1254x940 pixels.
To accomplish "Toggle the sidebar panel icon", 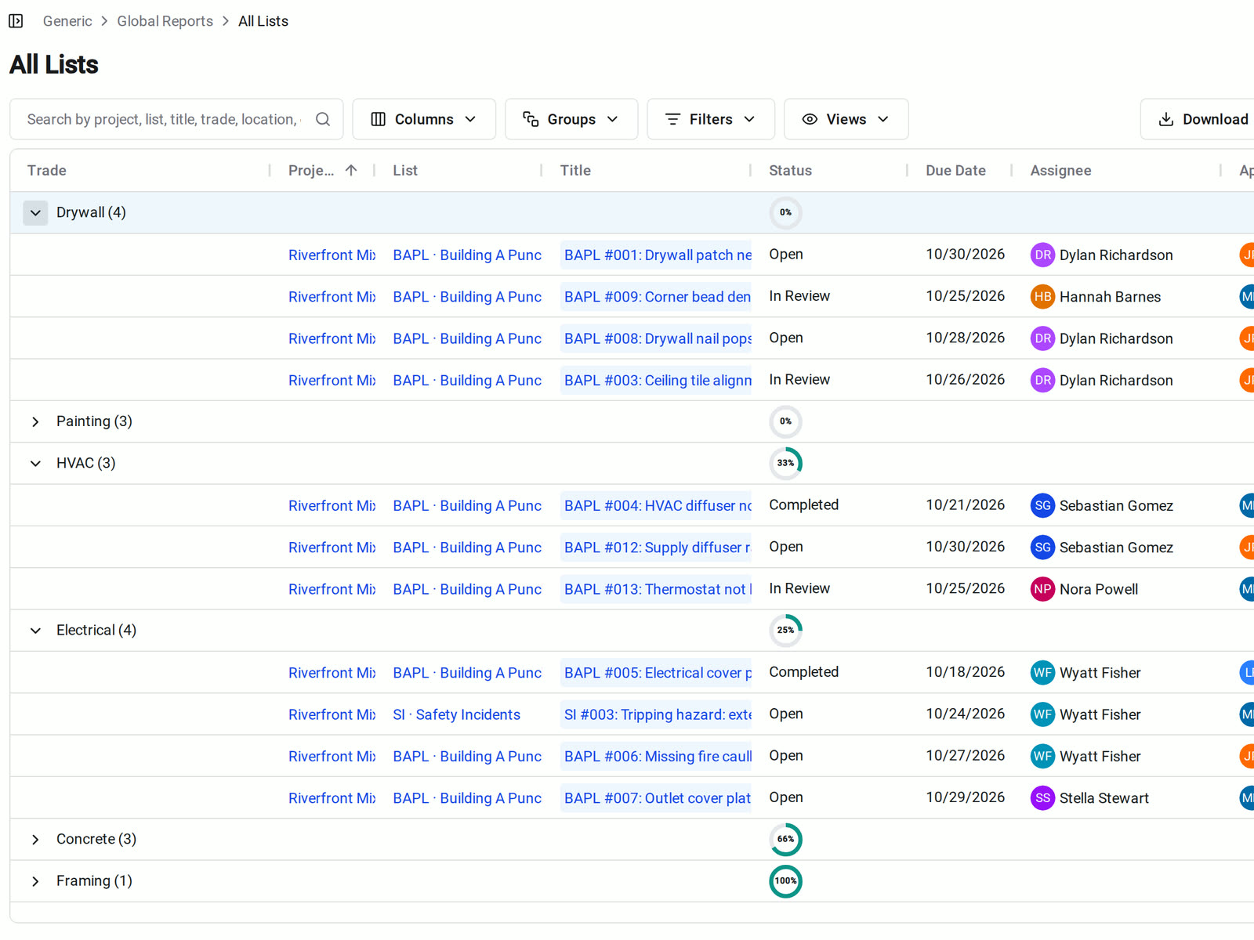I will [16, 21].
